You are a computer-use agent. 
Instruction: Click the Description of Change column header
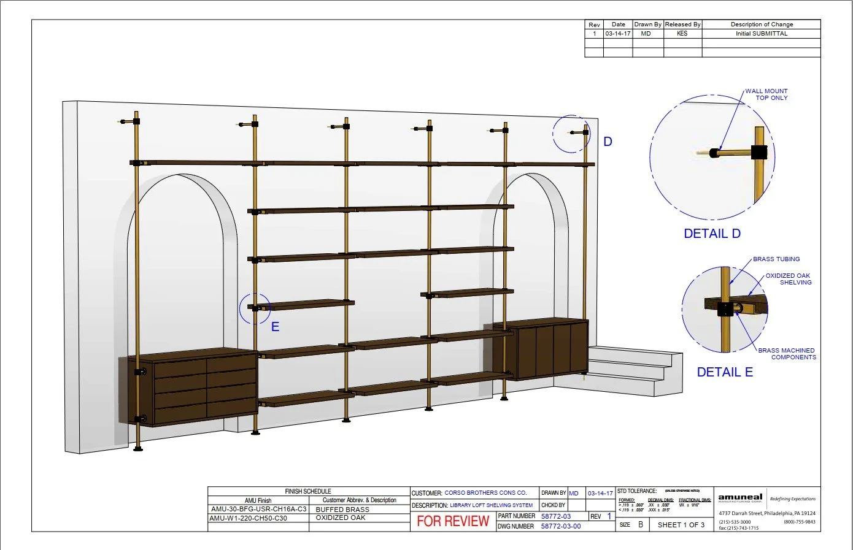762,25
